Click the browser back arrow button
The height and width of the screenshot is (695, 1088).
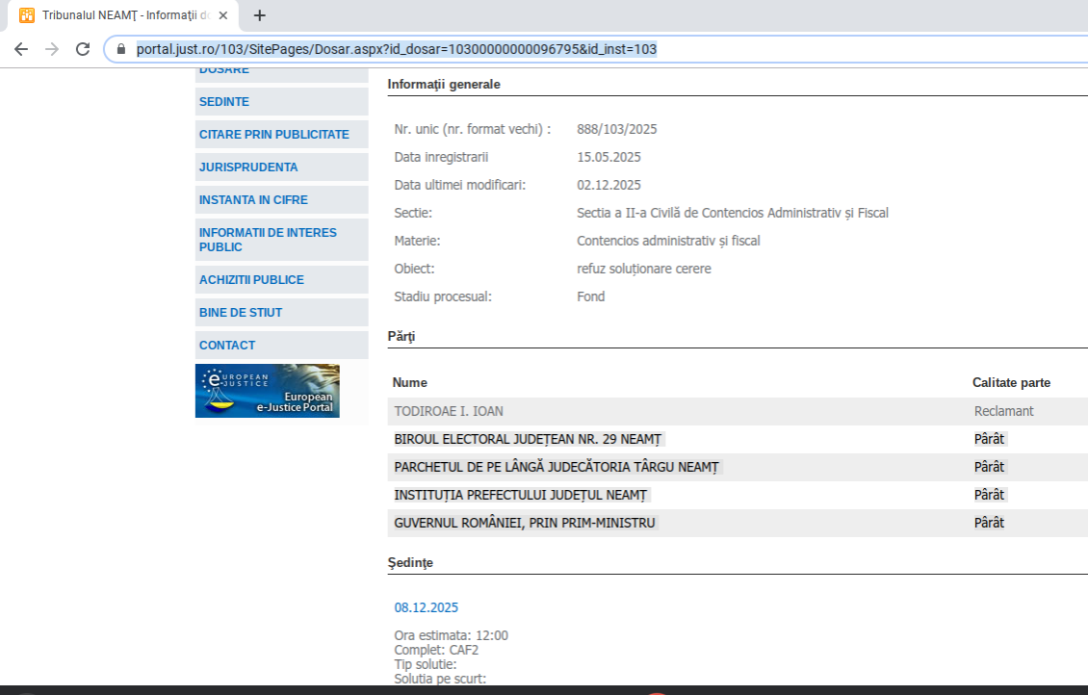click(20, 49)
